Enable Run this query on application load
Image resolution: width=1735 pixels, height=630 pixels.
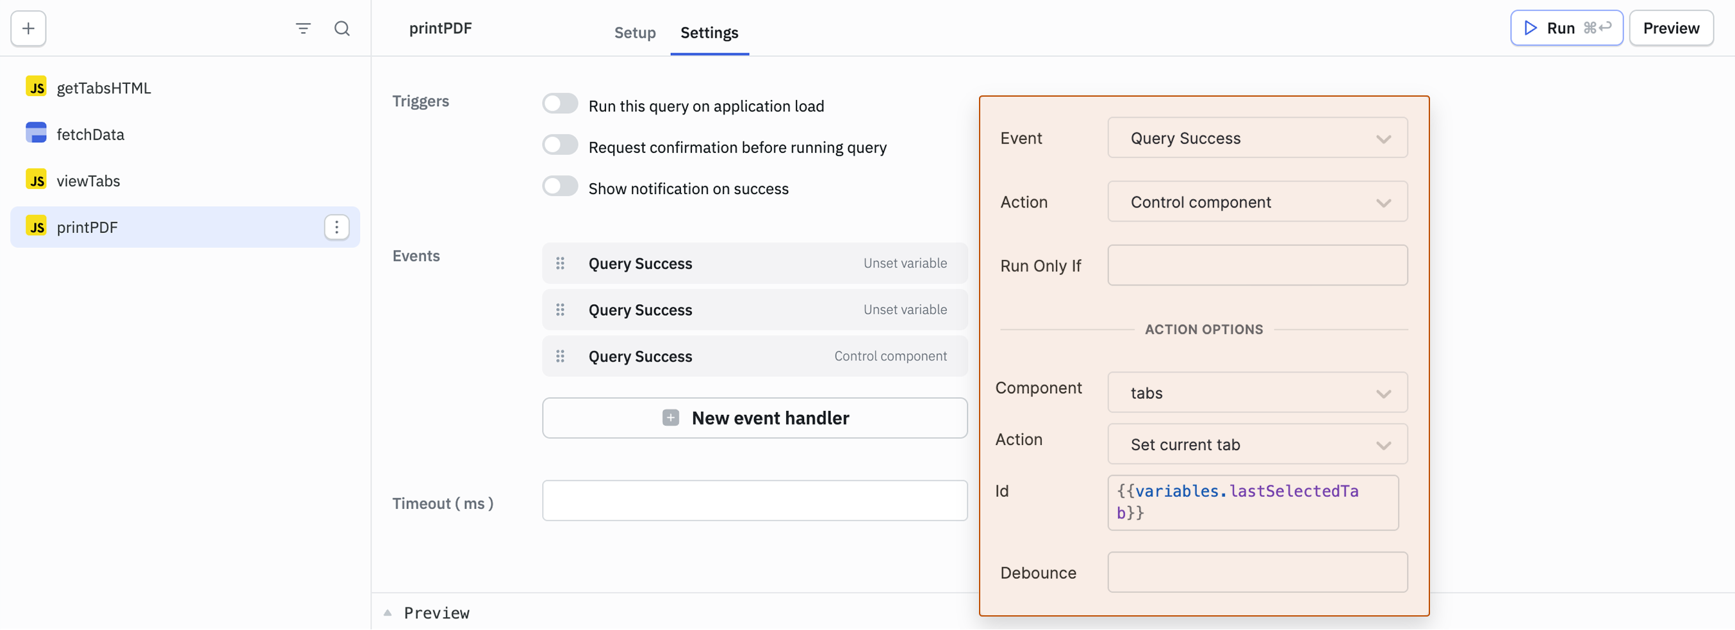[x=560, y=103]
